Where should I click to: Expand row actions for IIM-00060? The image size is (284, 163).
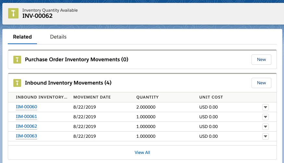click(x=265, y=107)
